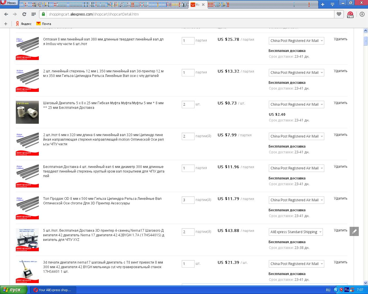Open shipping dropdown for the $13.32 item
The image size is (368, 294).
coord(296,73)
